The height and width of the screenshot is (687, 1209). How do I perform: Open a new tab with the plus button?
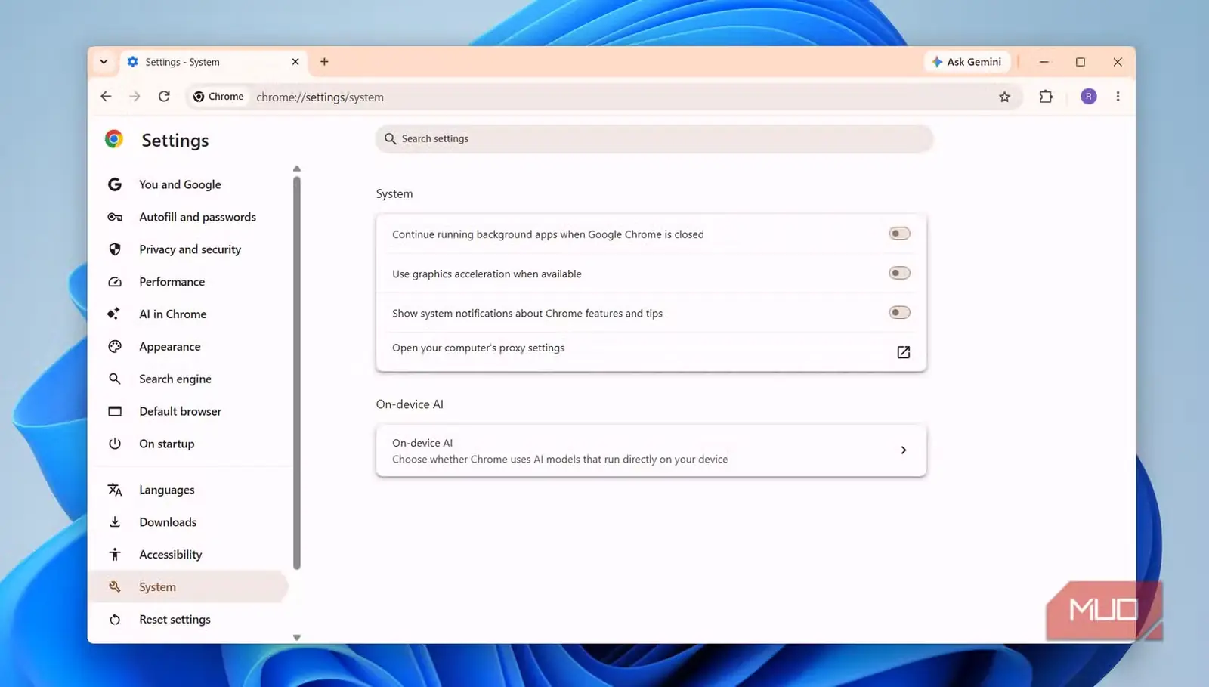pos(324,62)
